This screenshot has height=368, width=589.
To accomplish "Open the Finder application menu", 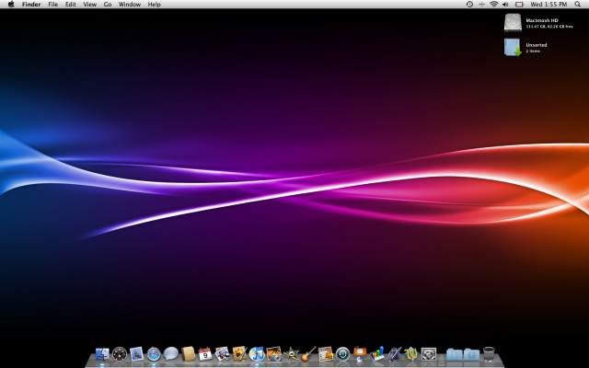I will pyautogui.click(x=31, y=5).
